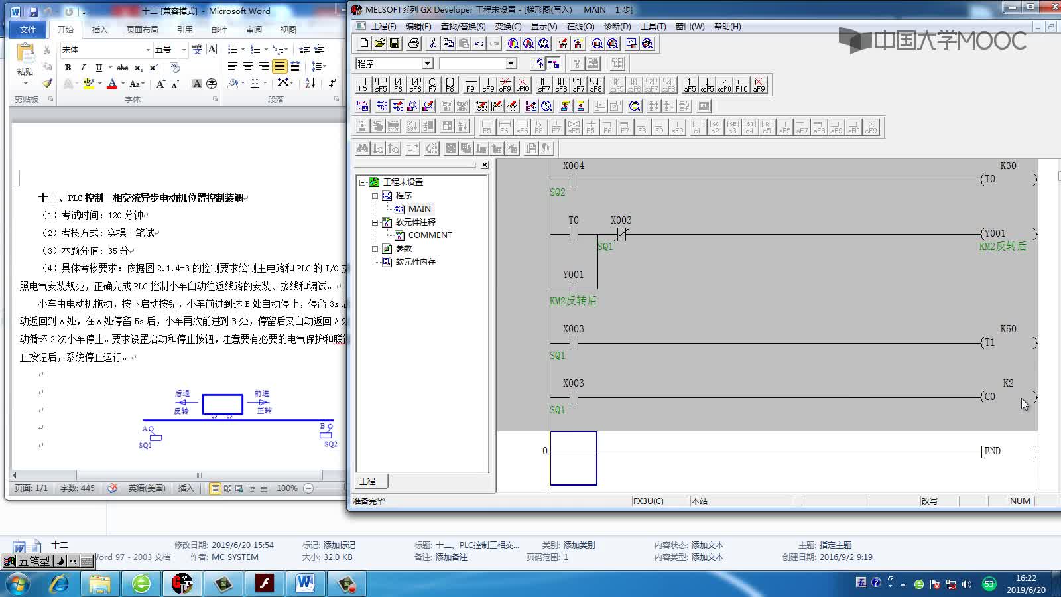This screenshot has height=597, width=1061.
Task: Open Internet Explorer from taskbar
Action: click(x=59, y=584)
